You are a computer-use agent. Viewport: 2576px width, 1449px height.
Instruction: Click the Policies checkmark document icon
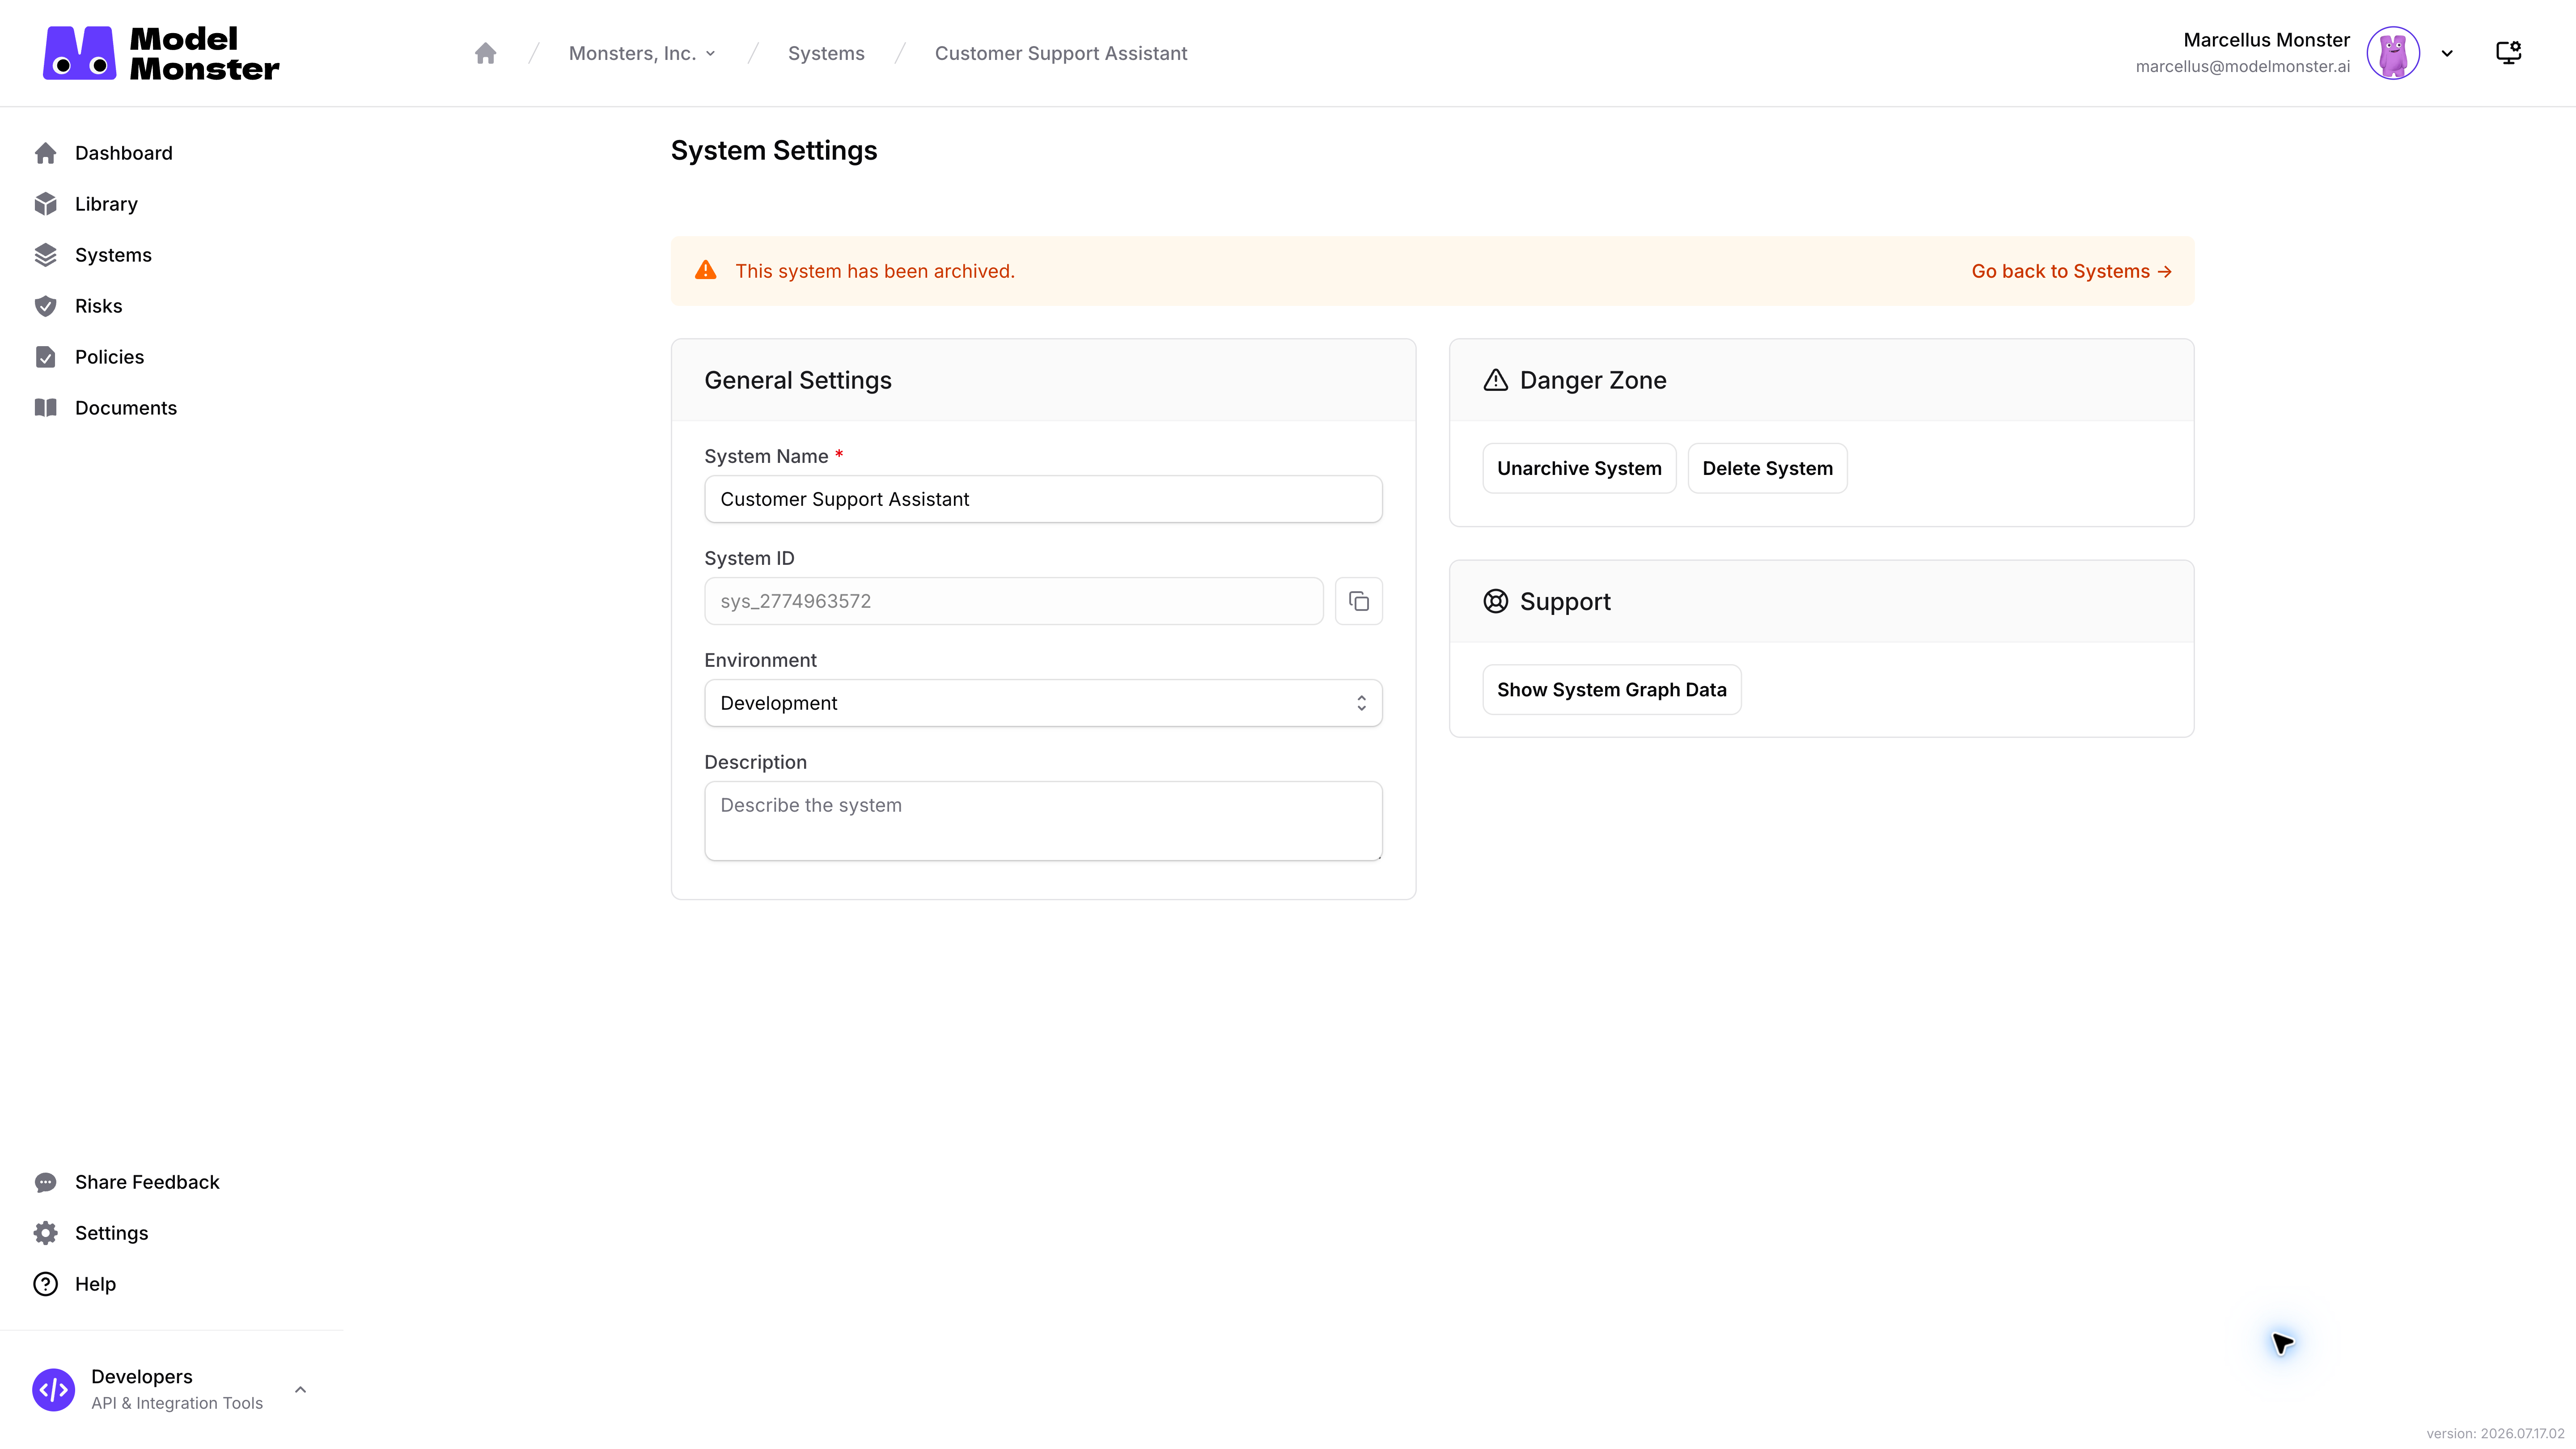[45, 357]
